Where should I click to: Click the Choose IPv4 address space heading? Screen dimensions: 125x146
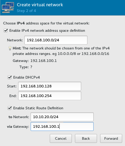(x=46, y=23)
